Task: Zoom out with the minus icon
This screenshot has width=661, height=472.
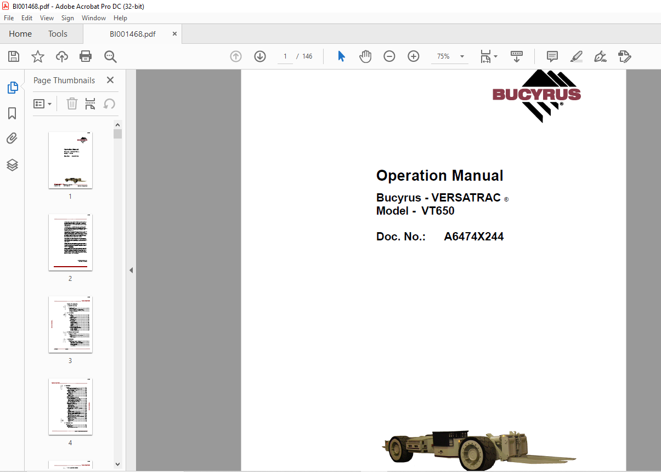Action: pyautogui.click(x=389, y=56)
